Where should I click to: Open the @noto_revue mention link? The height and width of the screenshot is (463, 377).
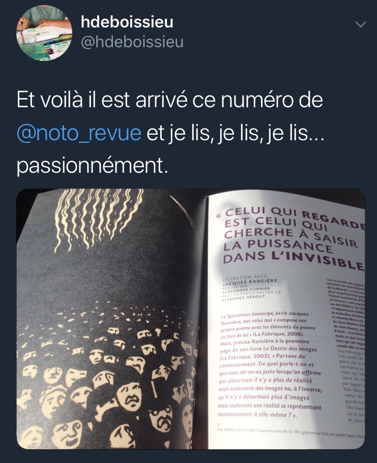pos(79,133)
